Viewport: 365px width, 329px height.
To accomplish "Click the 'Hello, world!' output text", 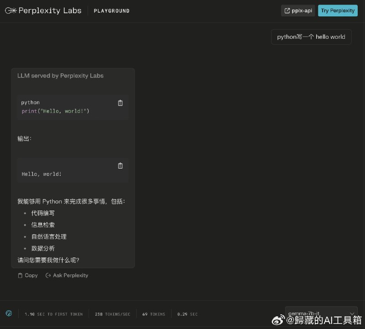I will point(42,174).
